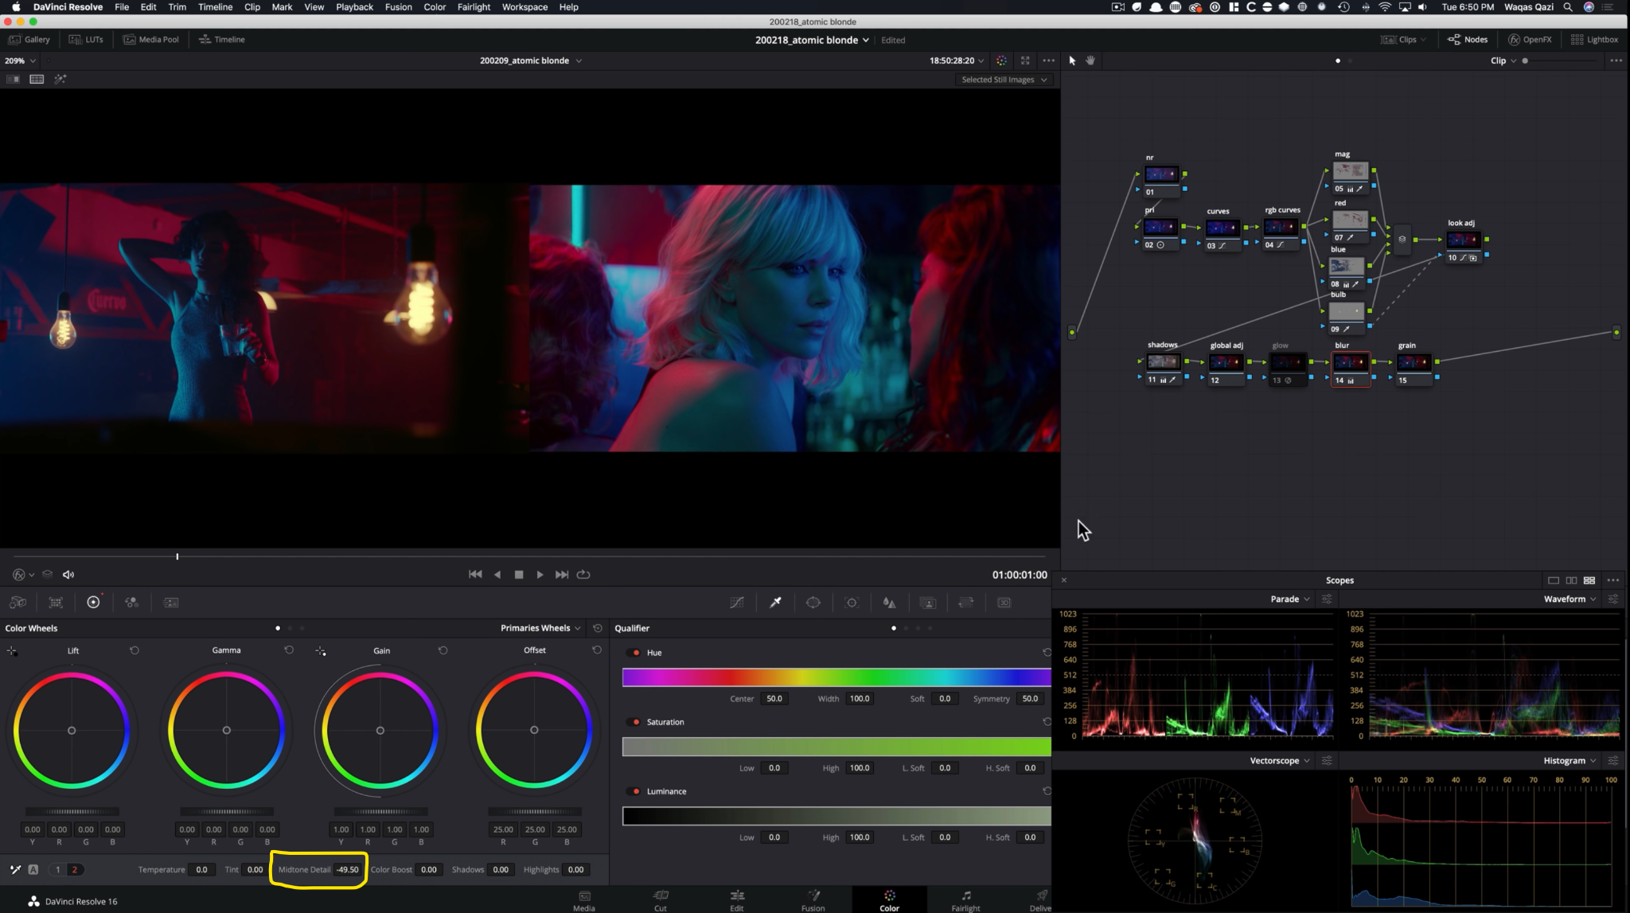Click the Gain master wheel slider
Screen dimensions: 1630x913
[x=380, y=811]
